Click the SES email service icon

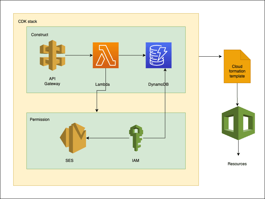click(x=73, y=138)
